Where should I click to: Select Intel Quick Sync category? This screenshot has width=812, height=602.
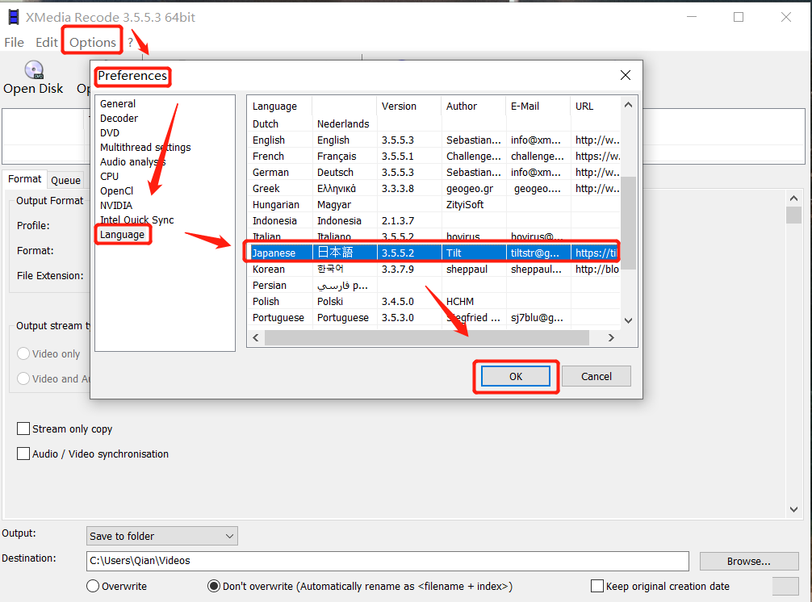click(x=136, y=220)
